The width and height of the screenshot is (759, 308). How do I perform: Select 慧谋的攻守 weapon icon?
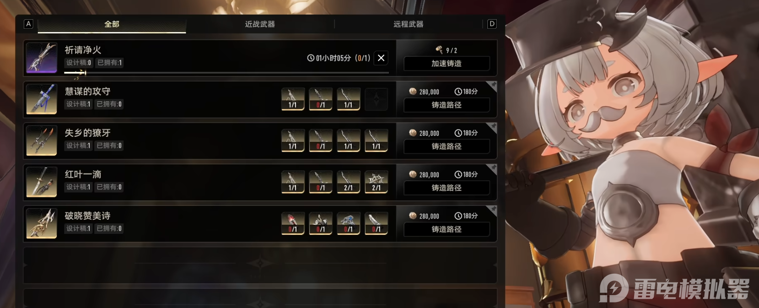click(x=42, y=99)
